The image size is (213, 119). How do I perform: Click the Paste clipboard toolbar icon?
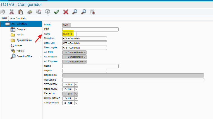(x=20, y=12)
